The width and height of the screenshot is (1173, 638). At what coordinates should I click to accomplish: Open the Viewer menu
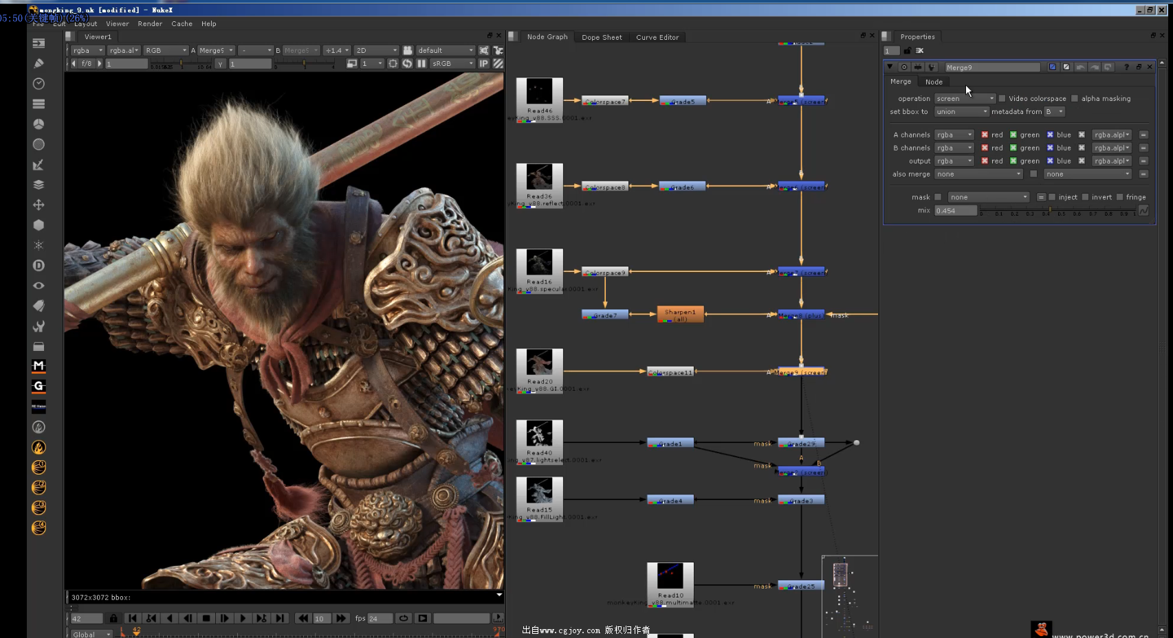(117, 23)
